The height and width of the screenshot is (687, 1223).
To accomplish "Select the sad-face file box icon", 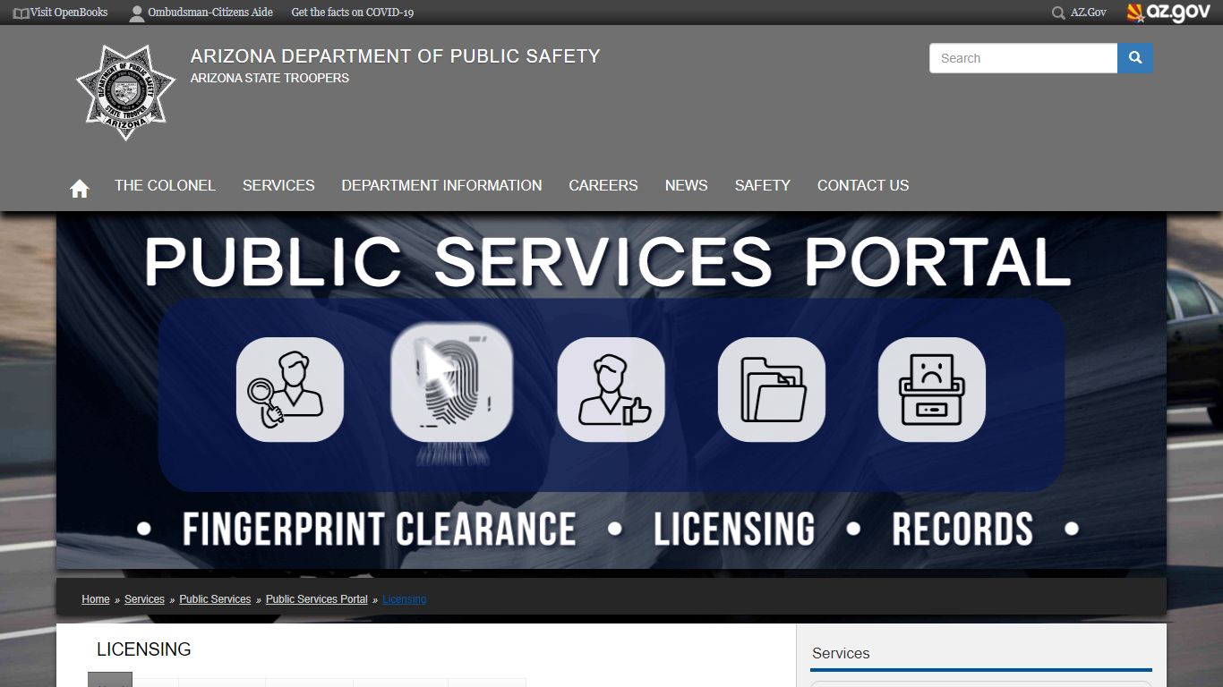I will (x=932, y=389).
